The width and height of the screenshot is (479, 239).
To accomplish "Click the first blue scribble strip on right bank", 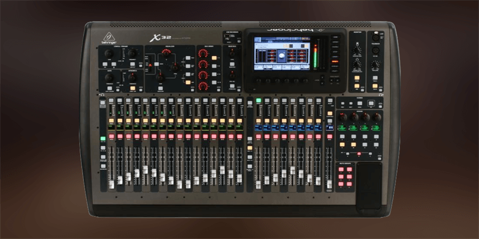I will coord(259,127).
